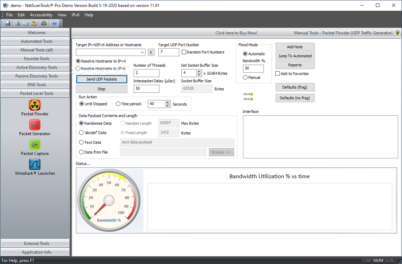Click the Interpacket Delay field
The width and height of the screenshot is (402, 264).
click(147, 89)
